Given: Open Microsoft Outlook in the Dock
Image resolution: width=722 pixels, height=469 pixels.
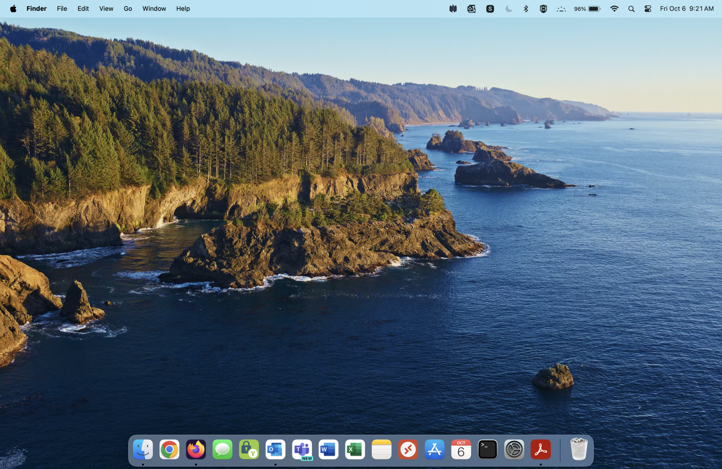Looking at the screenshot, I should point(275,449).
